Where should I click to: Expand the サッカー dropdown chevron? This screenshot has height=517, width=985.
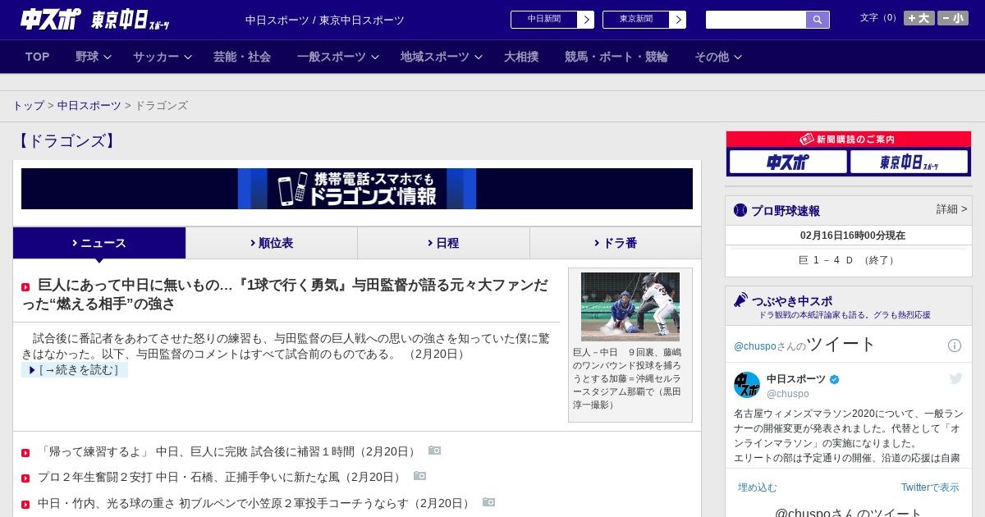[188, 57]
